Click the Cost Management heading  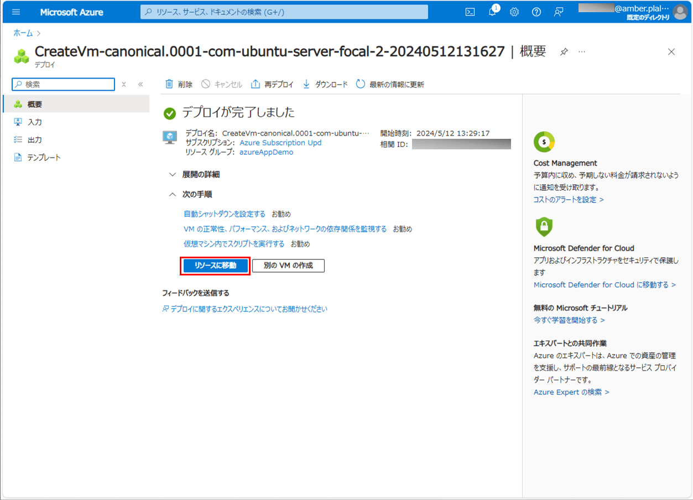(x=565, y=163)
